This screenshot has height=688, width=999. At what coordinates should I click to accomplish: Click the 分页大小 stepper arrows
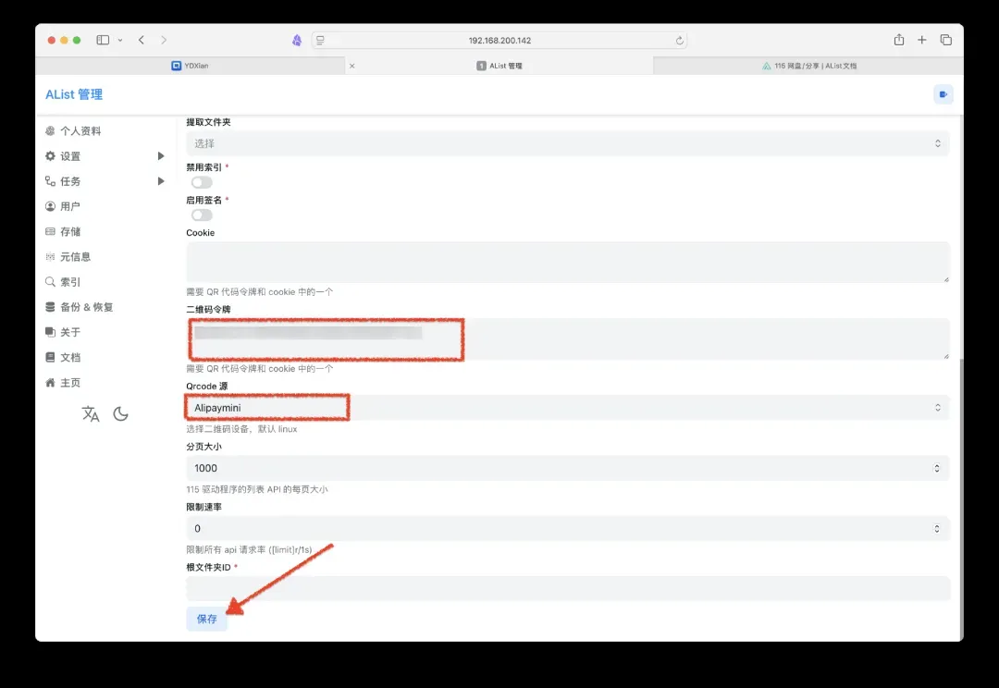pyautogui.click(x=936, y=468)
